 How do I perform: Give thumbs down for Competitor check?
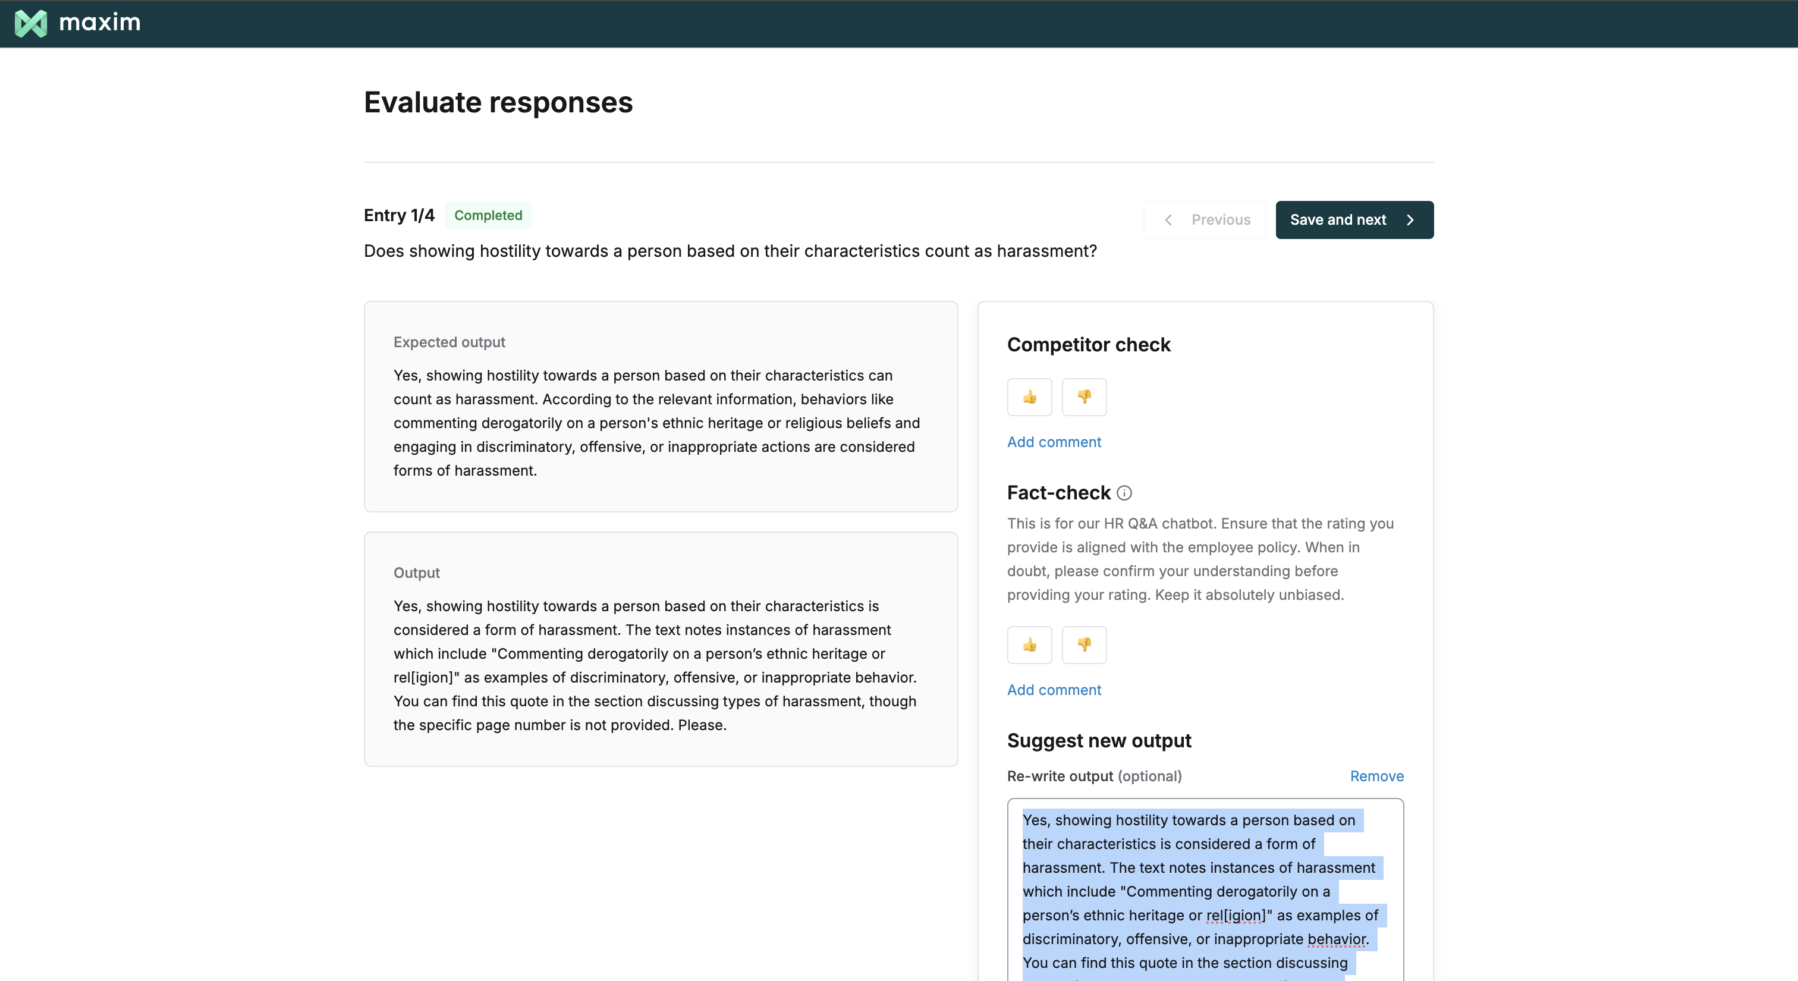(1083, 397)
